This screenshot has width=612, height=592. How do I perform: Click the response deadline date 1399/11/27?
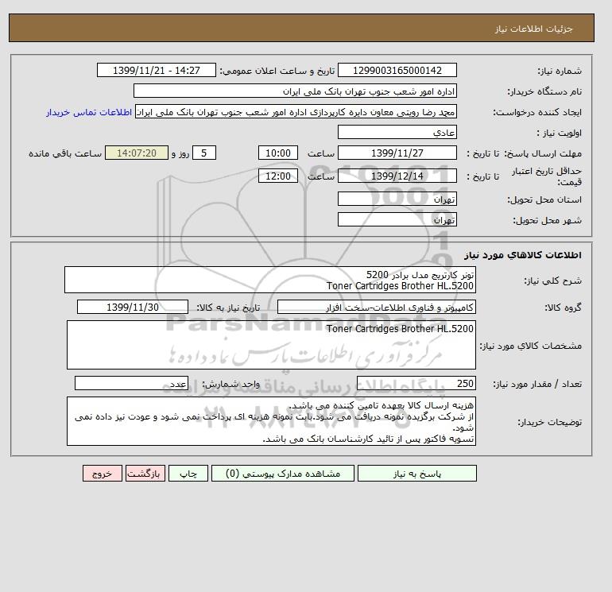(397, 153)
